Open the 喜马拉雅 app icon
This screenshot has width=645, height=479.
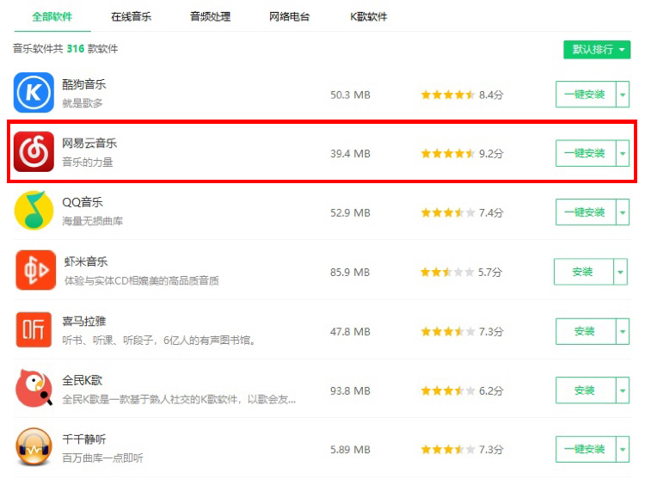click(x=34, y=329)
